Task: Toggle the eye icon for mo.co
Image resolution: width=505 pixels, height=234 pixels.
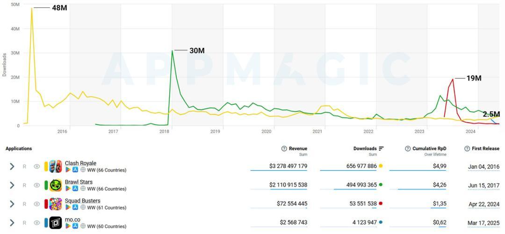Action: click(36, 223)
